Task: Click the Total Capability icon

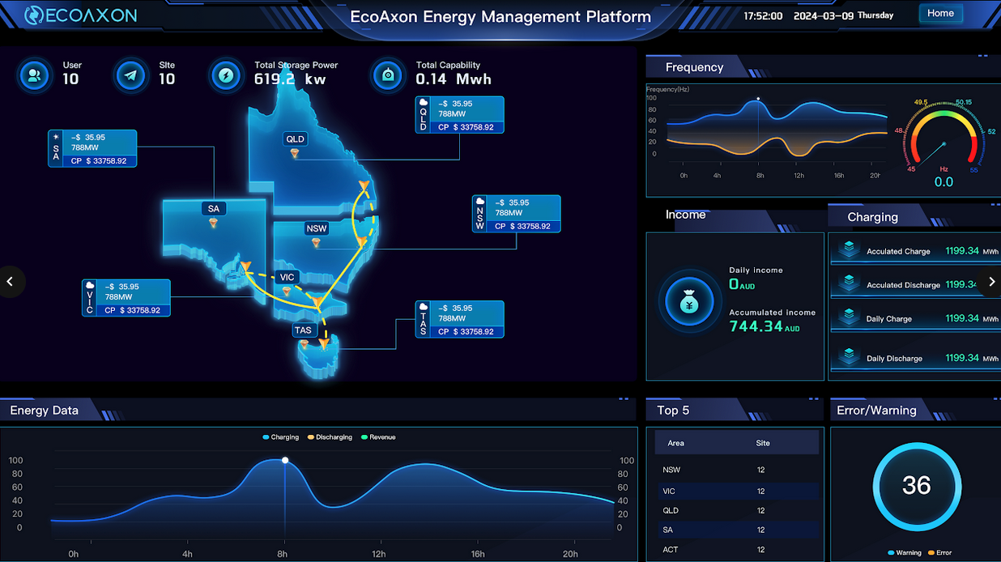Action: (388, 75)
